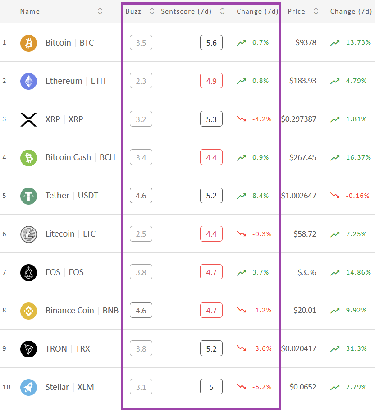Click the EOS black logo

pos(29,273)
